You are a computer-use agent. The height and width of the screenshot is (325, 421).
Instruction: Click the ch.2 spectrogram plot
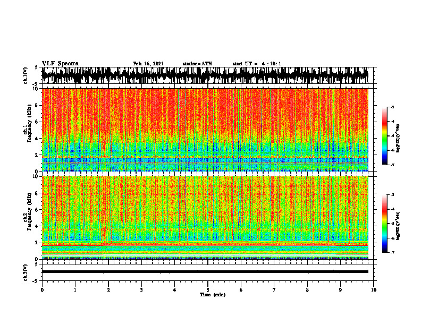click(205, 218)
